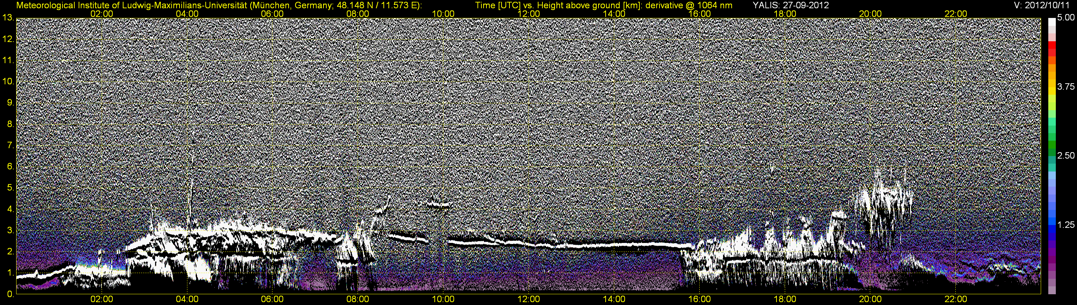Select the 14:00 tick label along the top axis
Viewport: 1077px width, 305px height.
(614, 14)
